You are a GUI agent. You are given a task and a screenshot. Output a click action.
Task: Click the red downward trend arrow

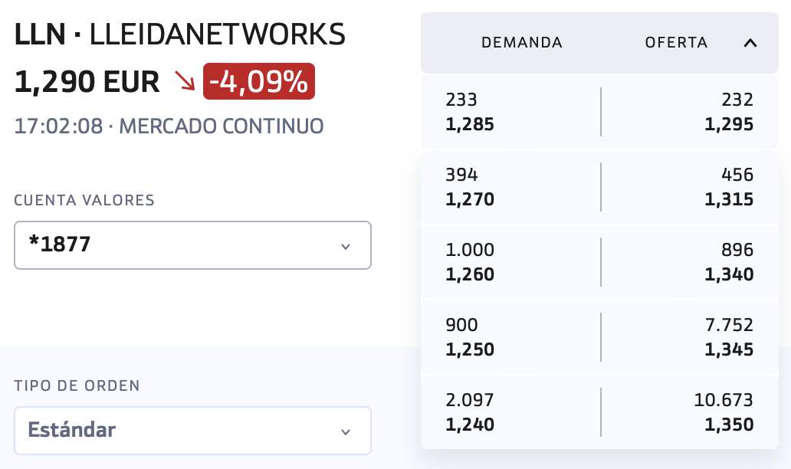(x=185, y=81)
